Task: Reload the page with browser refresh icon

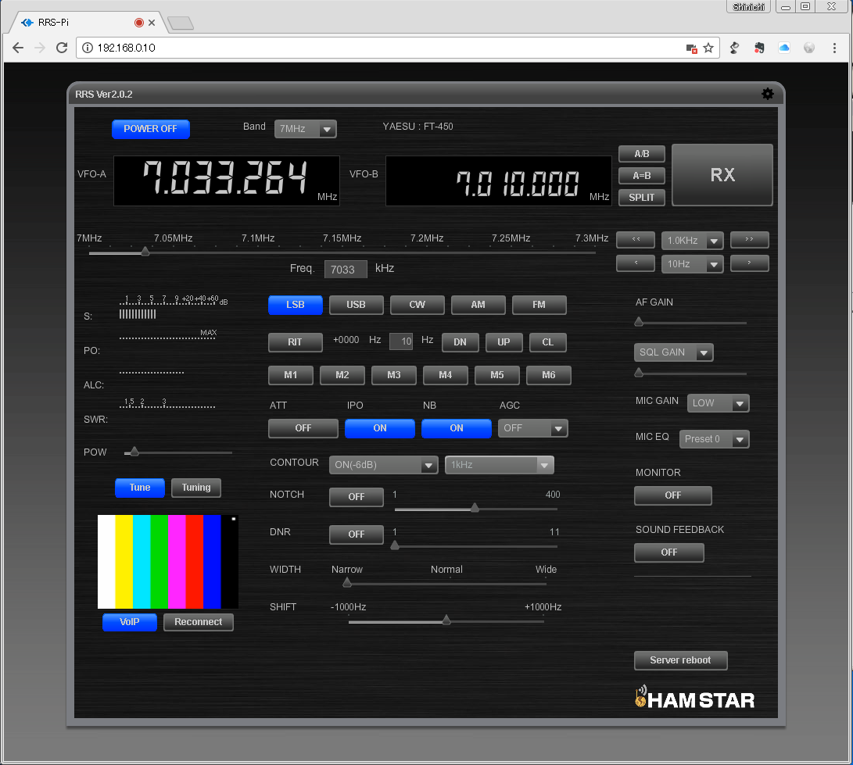Action: pos(62,48)
